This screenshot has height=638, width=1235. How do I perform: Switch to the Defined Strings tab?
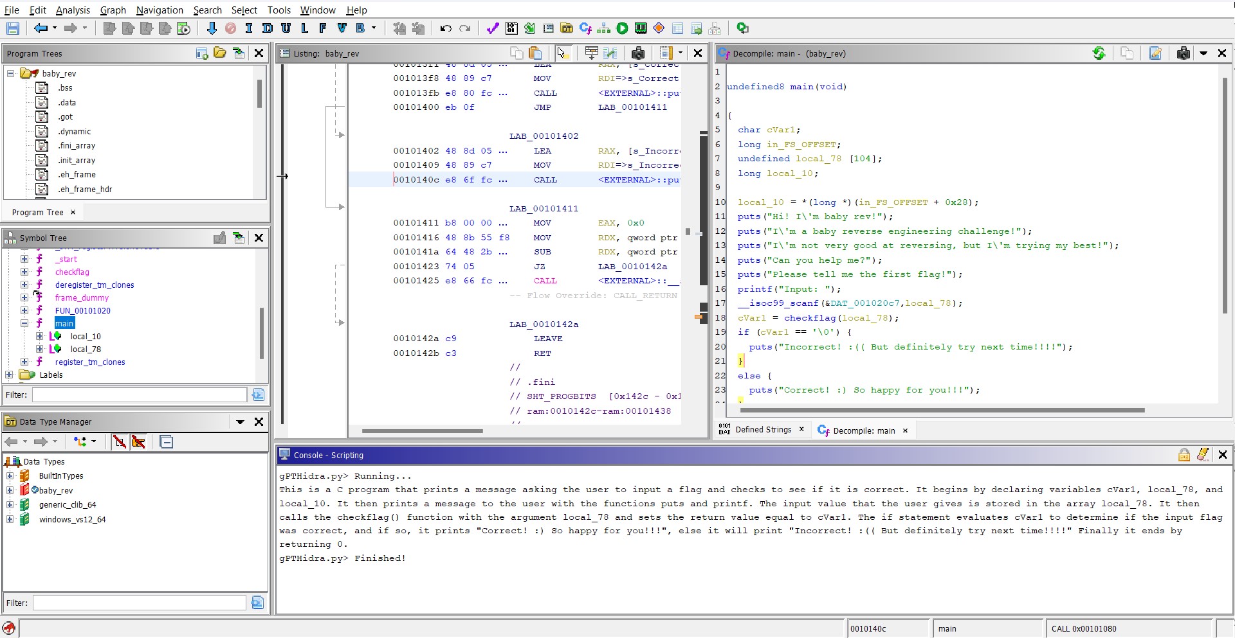pyautogui.click(x=763, y=430)
